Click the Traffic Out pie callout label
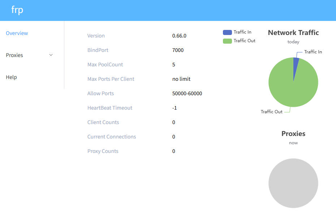 coord(272,112)
